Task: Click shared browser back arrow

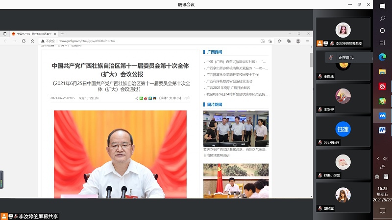Action: (x=6, y=41)
